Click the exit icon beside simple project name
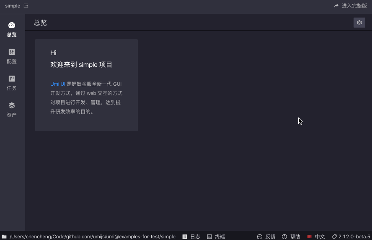The width and height of the screenshot is (372, 240). (x=26, y=6)
